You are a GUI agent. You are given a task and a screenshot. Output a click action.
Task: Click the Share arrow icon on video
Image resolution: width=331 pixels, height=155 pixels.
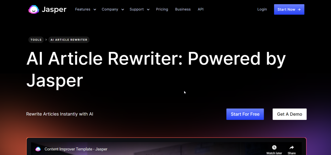coord(292,148)
